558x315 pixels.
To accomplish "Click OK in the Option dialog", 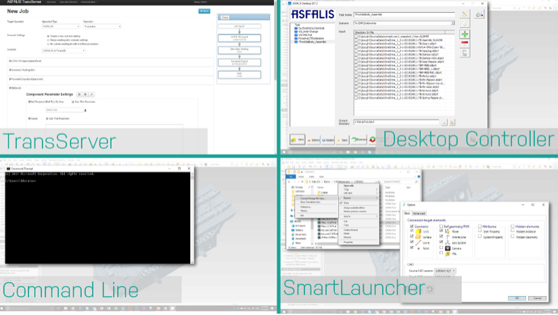I will pyautogui.click(x=517, y=298).
